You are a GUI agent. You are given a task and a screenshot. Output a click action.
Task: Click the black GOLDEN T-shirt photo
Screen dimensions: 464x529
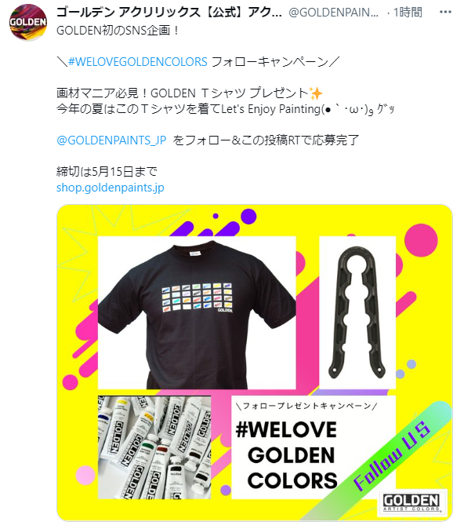[197, 312]
